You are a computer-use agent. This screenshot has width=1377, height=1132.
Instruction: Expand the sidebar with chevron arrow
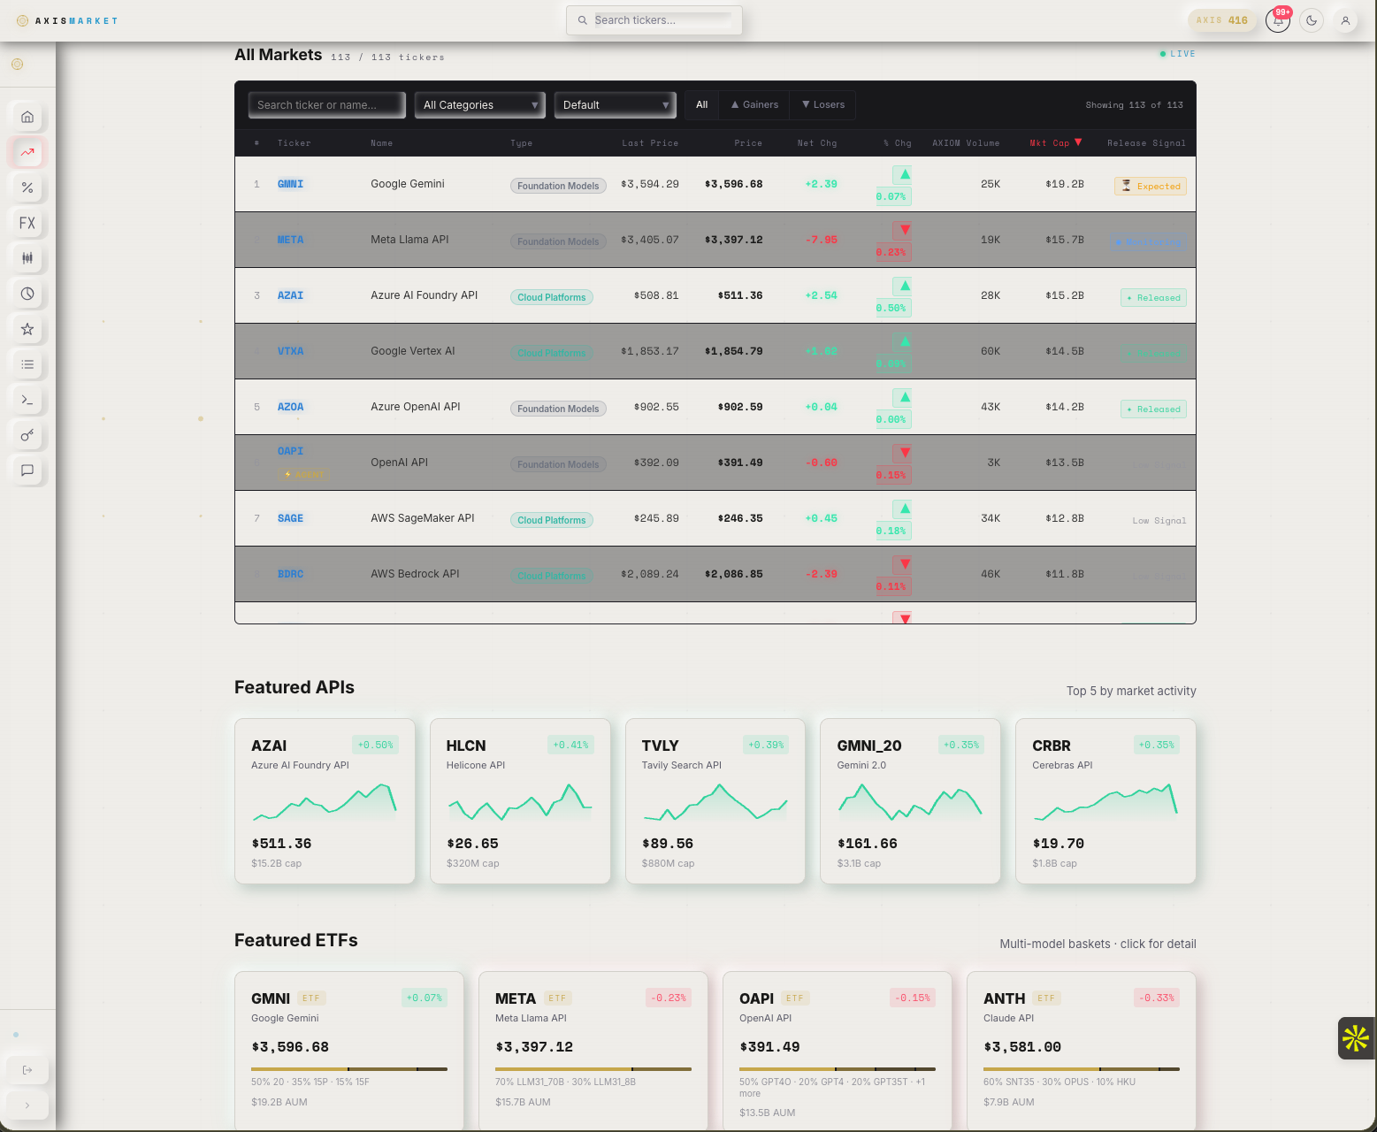(x=27, y=1105)
